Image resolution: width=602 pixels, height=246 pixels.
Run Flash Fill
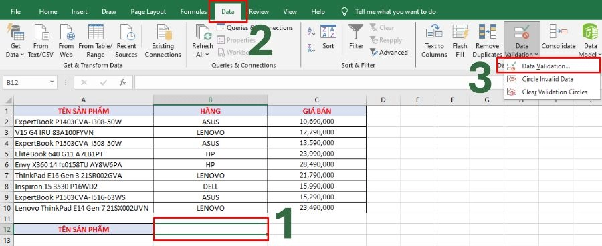point(460,41)
